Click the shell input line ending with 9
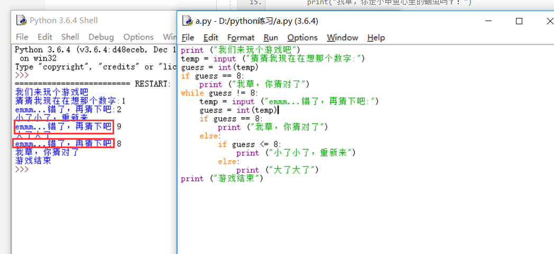The height and width of the screenshot is (254, 554). (68, 127)
